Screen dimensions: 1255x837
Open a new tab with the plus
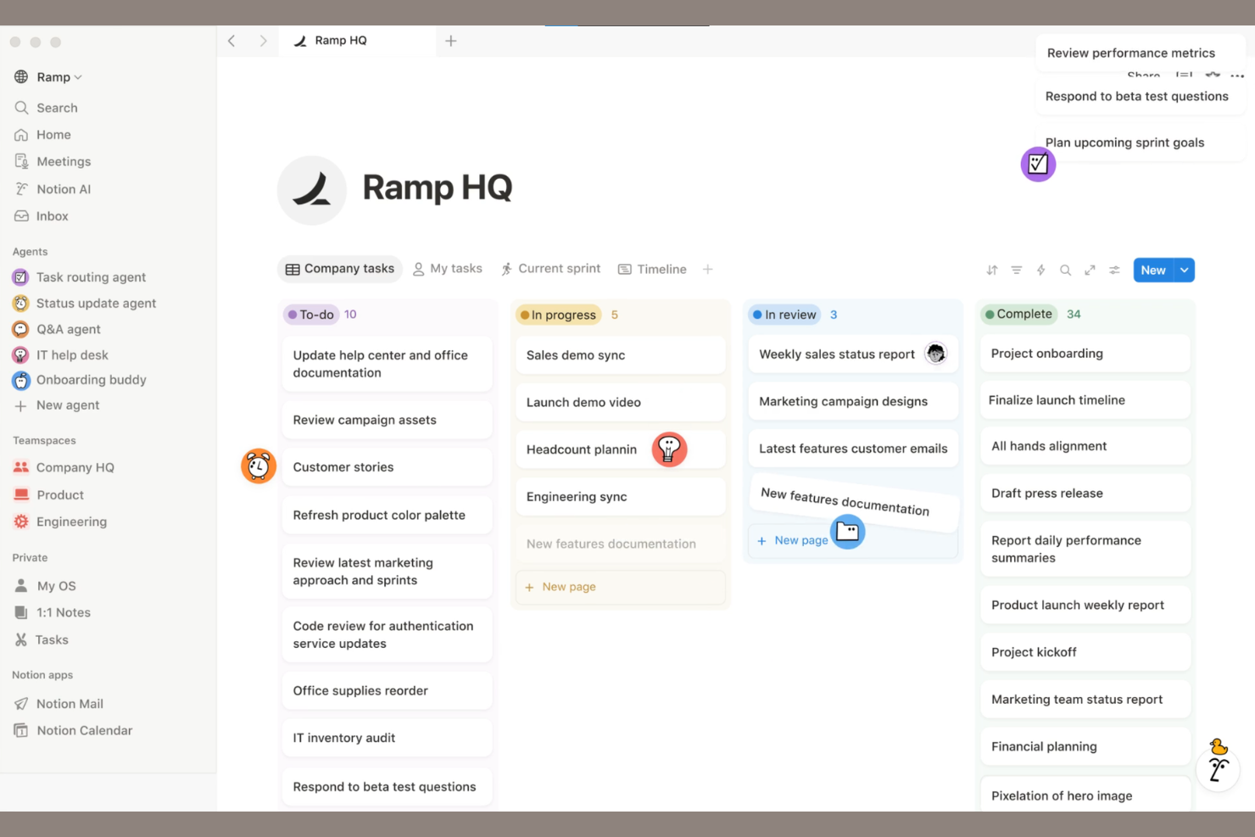[x=451, y=41]
